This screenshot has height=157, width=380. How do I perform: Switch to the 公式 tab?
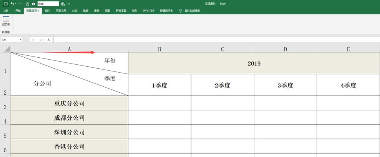coord(75,11)
